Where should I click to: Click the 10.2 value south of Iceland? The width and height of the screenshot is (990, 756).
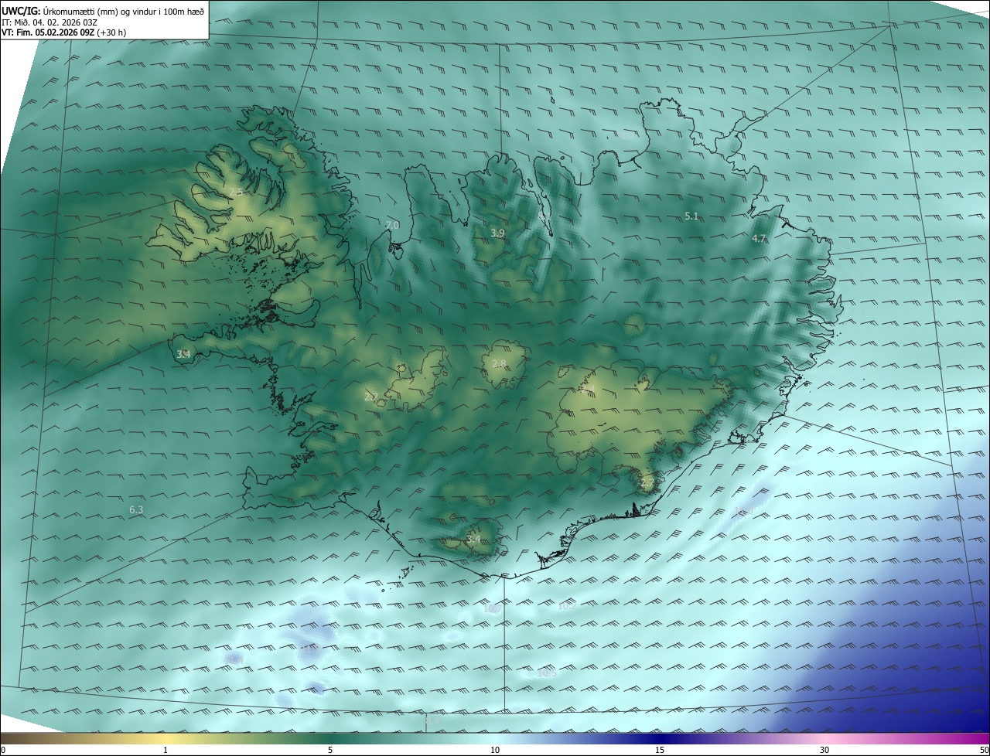point(567,606)
